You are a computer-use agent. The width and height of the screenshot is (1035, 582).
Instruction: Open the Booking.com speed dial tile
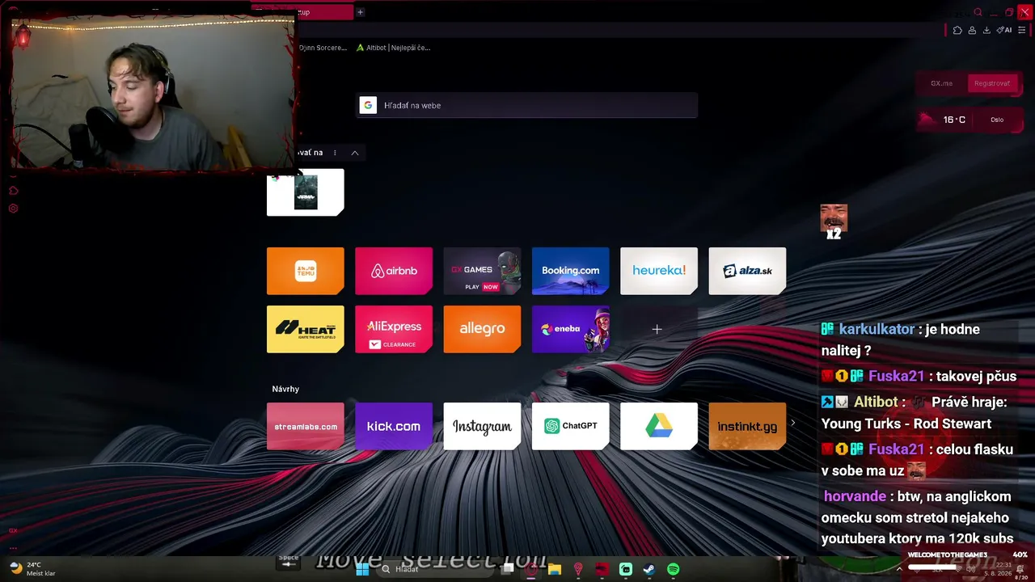click(x=571, y=271)
